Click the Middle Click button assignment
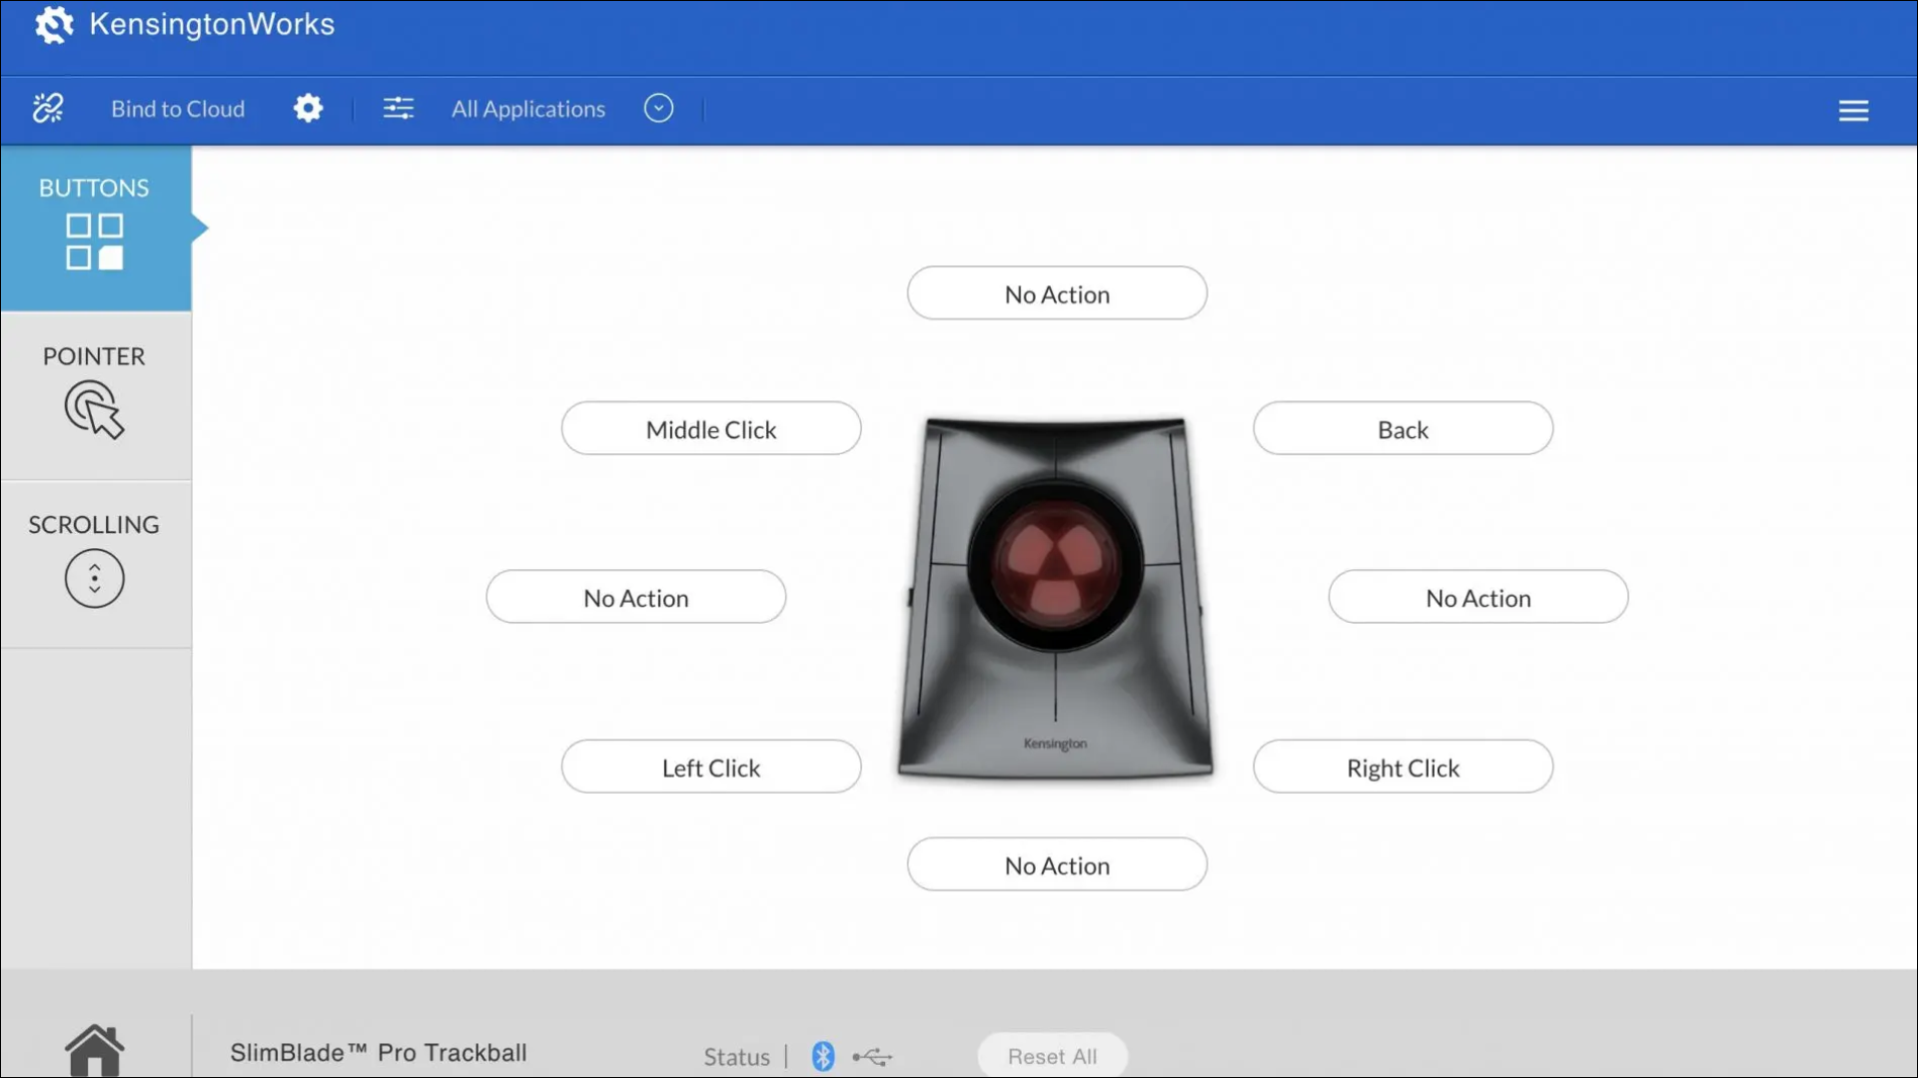This screenshot has width=1918, height=1078. tap(710, 428)
